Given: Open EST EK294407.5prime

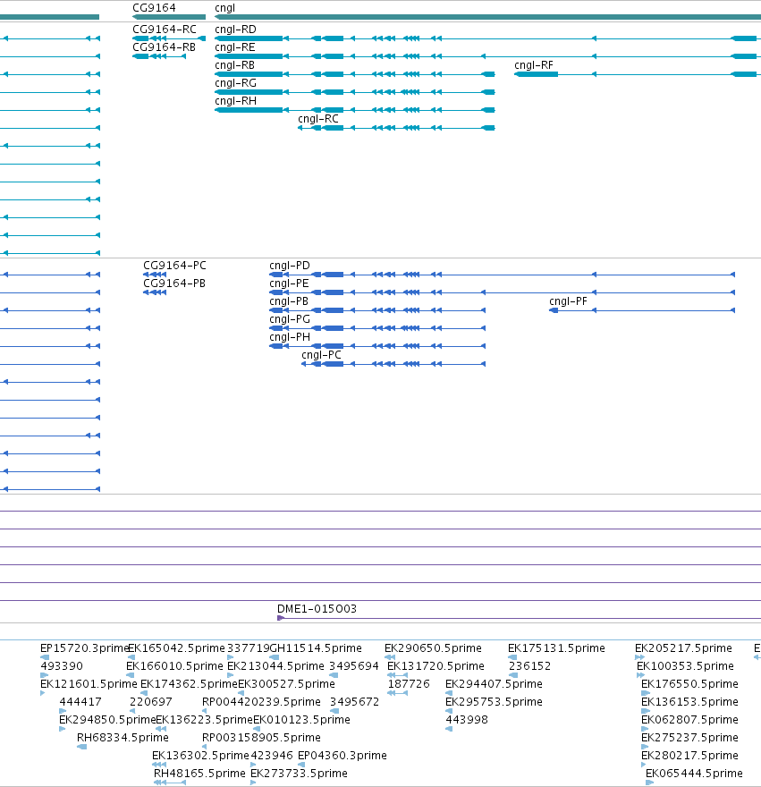Looking at the screenshot, I should (494, 684).
